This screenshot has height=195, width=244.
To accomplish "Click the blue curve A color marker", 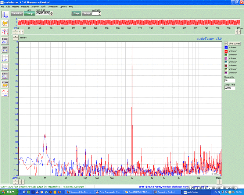I will click(226, 48).
